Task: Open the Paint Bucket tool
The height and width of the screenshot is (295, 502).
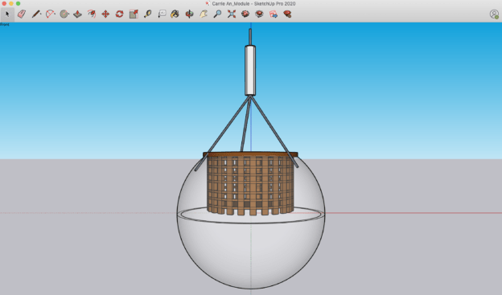Action: (x=175, y=14)
